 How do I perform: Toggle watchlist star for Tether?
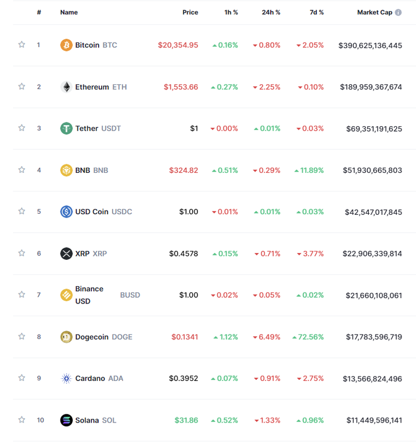point(22,128)
